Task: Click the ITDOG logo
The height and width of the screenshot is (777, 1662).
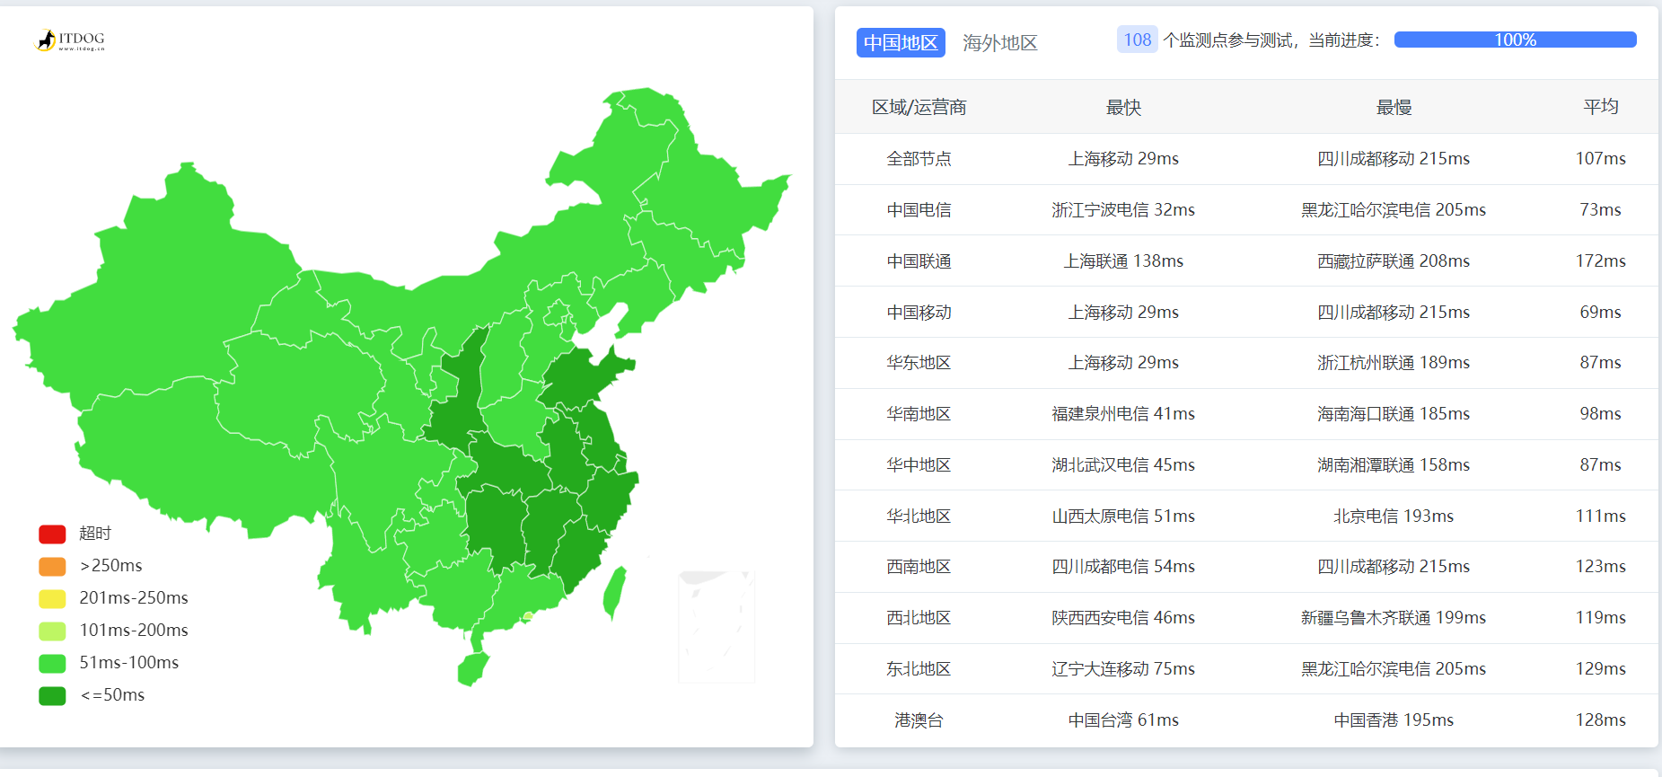Action: (70, 40)
